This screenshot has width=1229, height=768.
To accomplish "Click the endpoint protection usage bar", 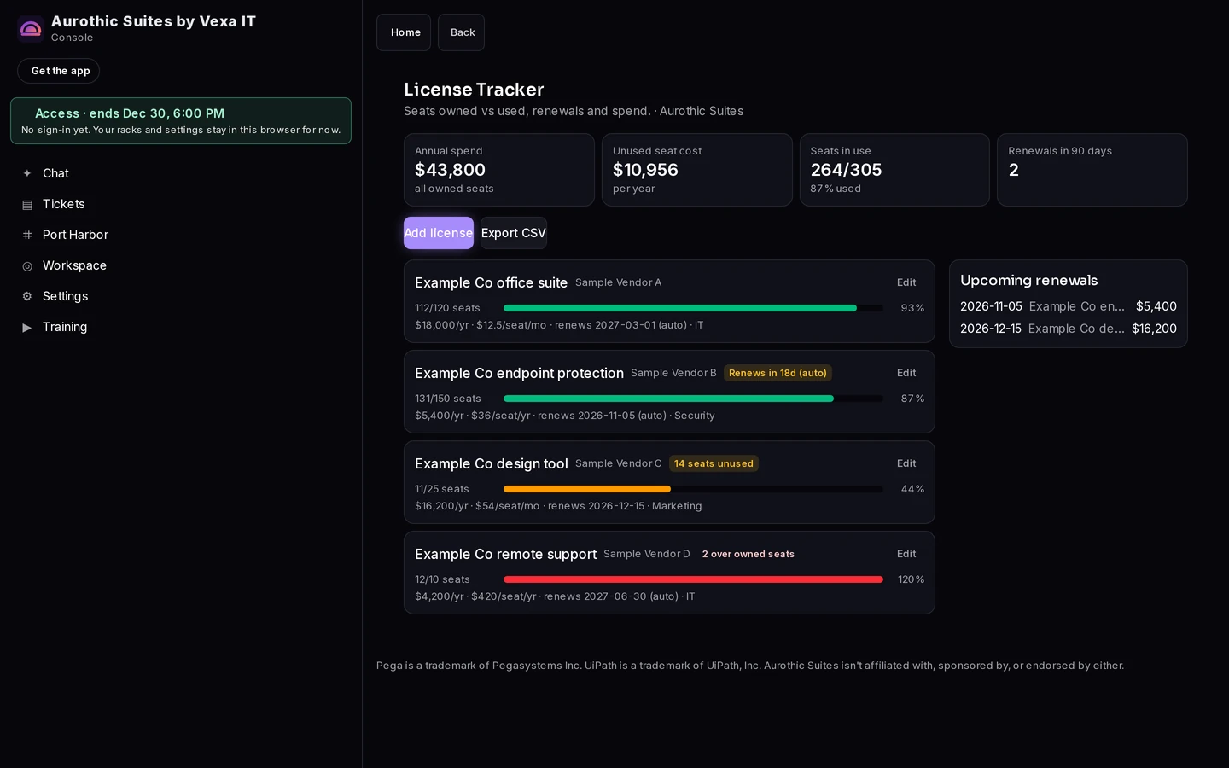I will 693,399.
